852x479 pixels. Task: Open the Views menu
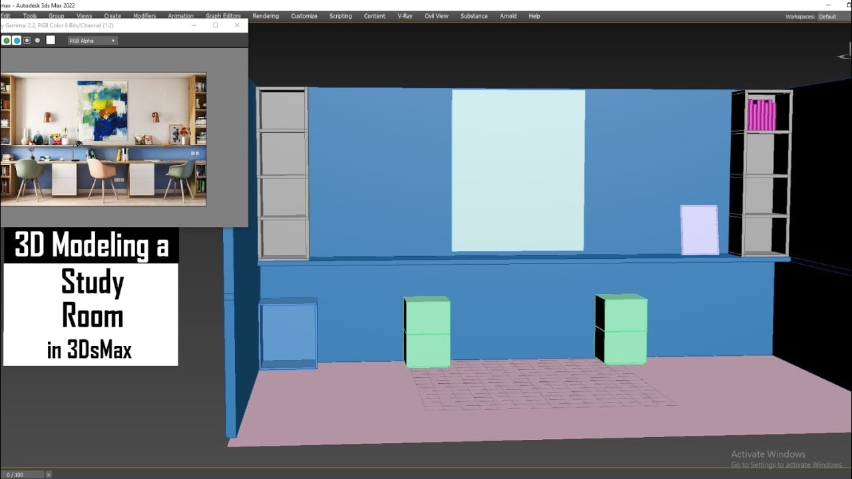point(85,16)
